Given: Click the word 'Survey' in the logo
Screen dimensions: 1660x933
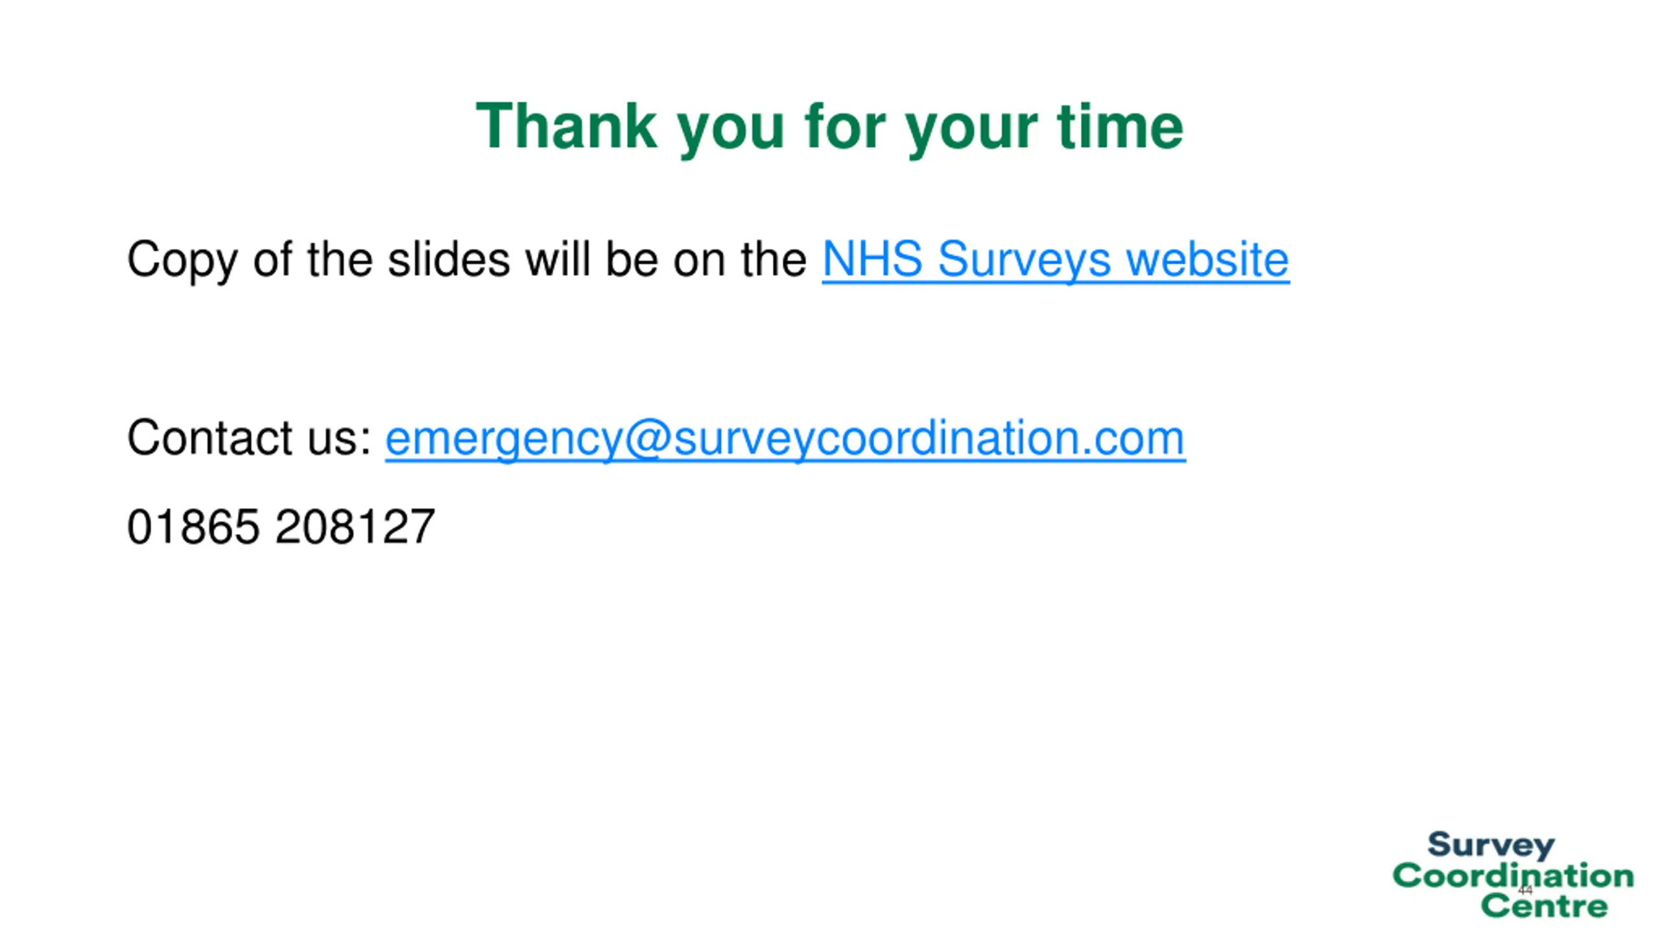Looking at the screenshot, I should point(1491,845).
